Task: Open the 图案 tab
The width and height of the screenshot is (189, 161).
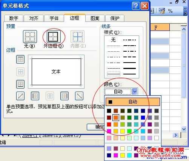Action: [95, 18]
